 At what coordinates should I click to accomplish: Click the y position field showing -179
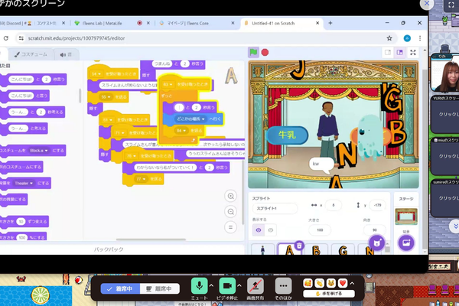coord(377,205)
